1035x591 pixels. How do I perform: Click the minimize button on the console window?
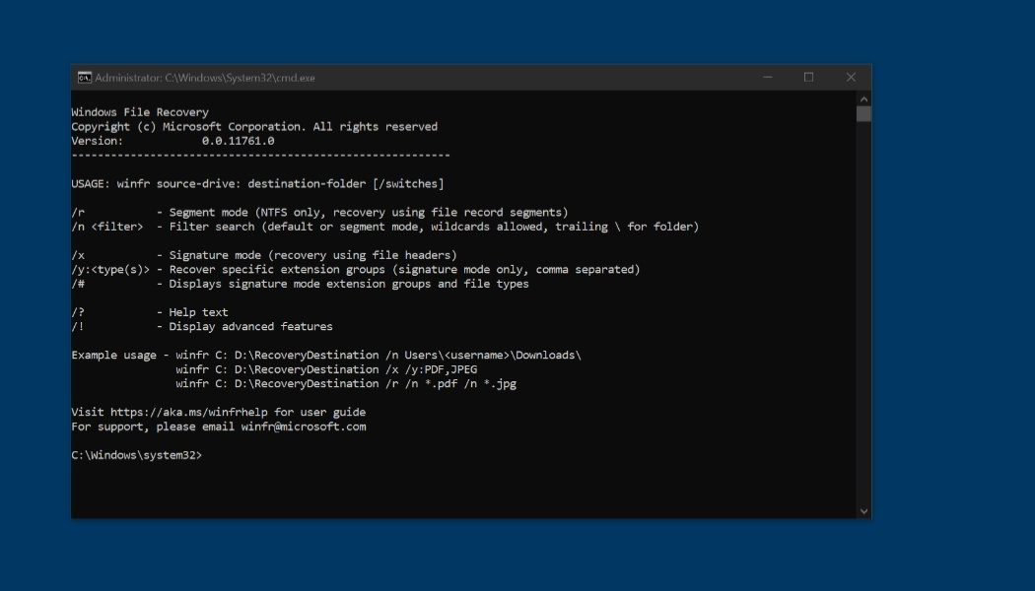point(766,77)
